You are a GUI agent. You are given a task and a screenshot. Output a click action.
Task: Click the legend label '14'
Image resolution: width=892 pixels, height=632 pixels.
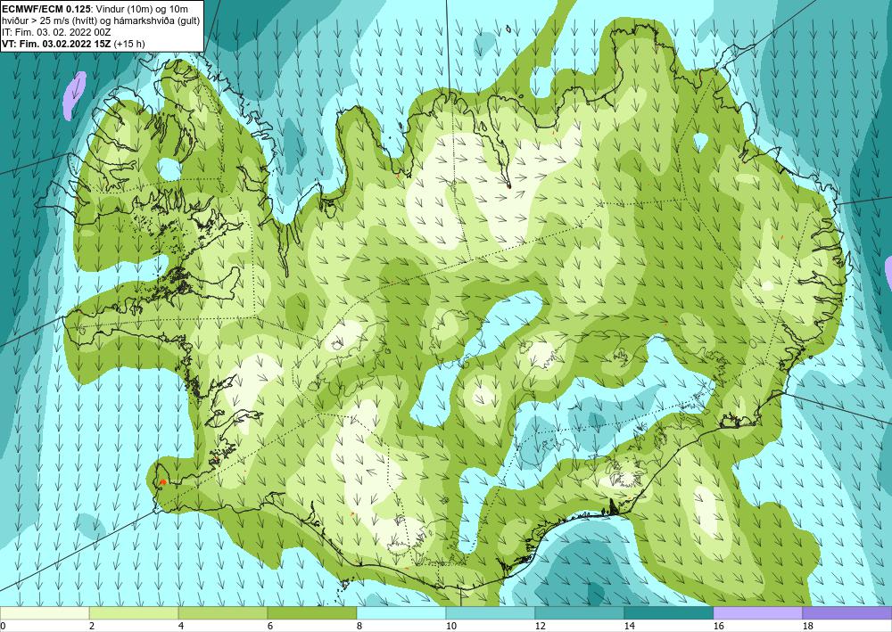629,627
